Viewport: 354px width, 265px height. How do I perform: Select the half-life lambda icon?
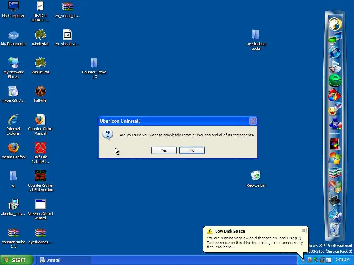[x=40, y=94]
